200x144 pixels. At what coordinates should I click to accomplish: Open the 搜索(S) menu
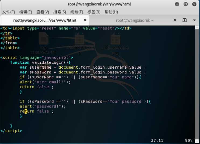[x=60, y=12]
